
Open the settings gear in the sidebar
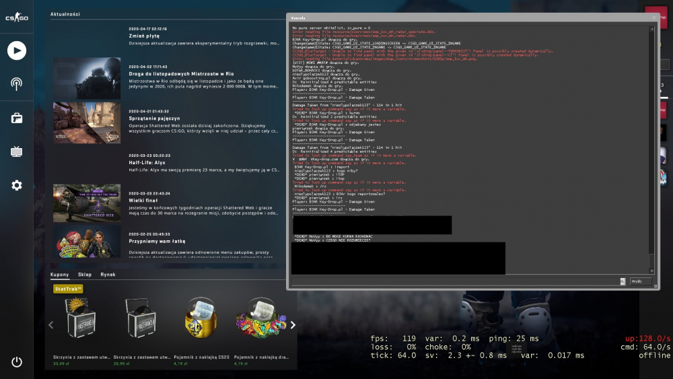click(17, 185)
